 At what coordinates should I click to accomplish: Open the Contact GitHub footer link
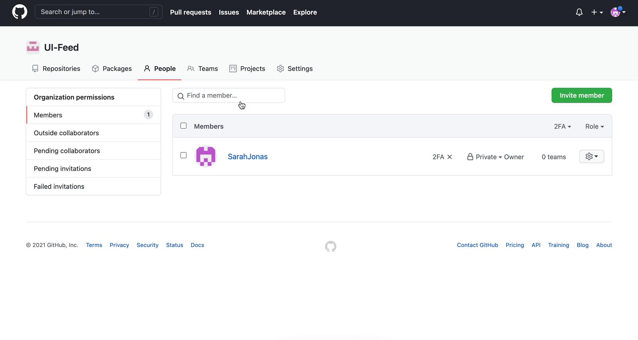point(478,245)
